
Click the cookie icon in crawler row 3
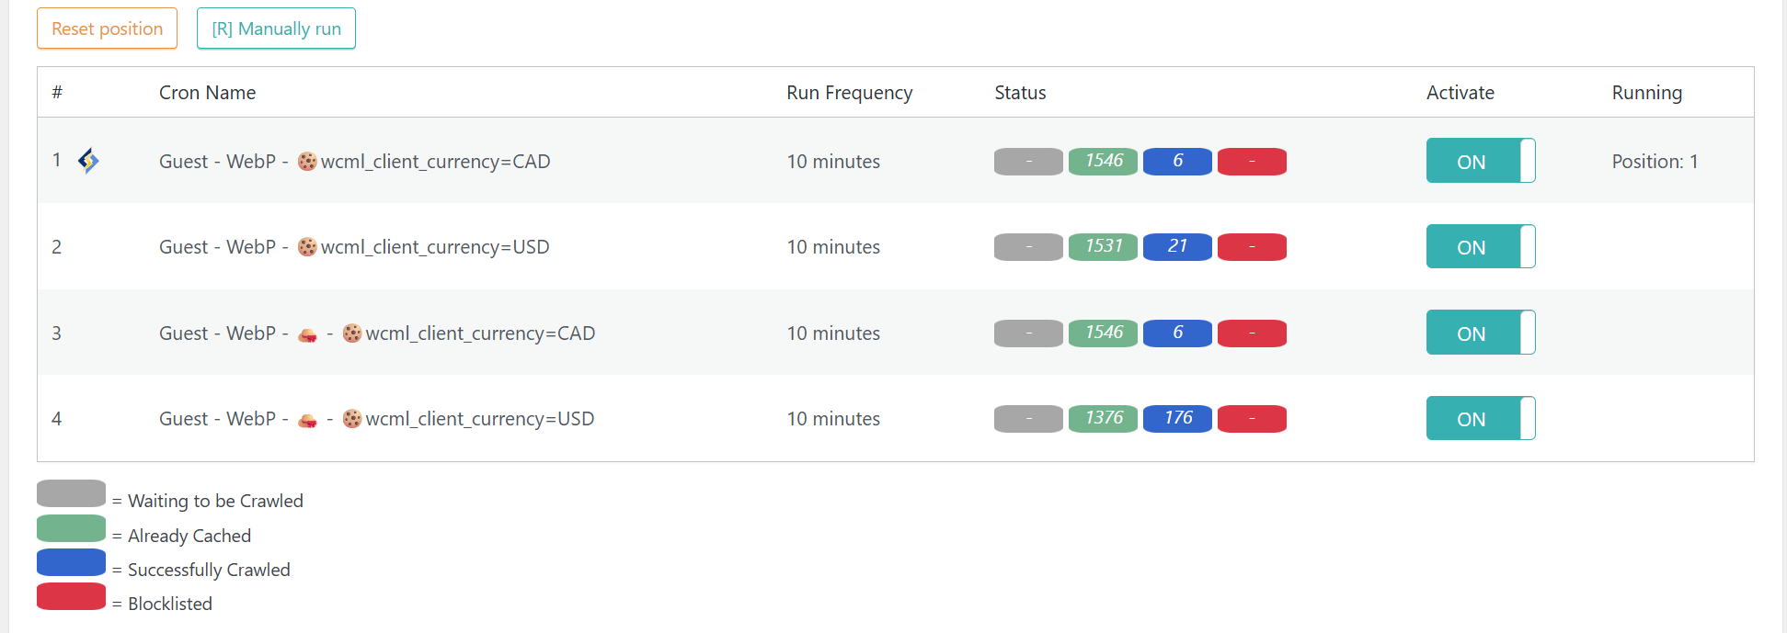click(x=352, y=333)
